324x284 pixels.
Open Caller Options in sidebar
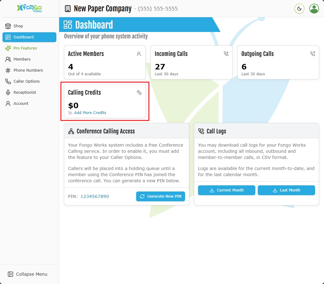(26, 81)
